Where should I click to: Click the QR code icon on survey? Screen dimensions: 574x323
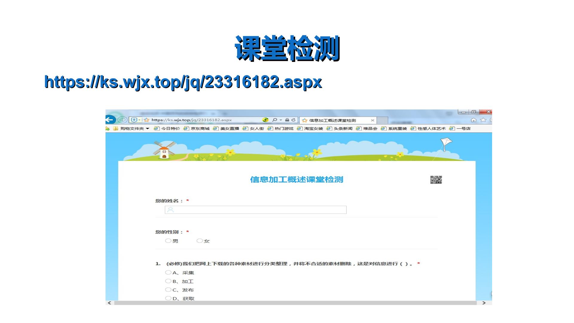coord(436,180)
